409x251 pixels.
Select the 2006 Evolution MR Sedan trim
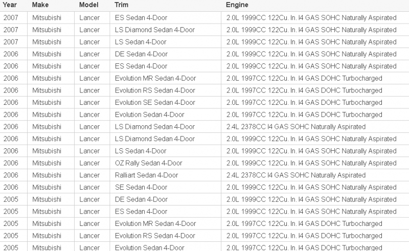tap(156, 78)
